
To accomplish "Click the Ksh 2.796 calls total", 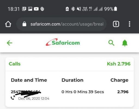I will coord(119,64).
